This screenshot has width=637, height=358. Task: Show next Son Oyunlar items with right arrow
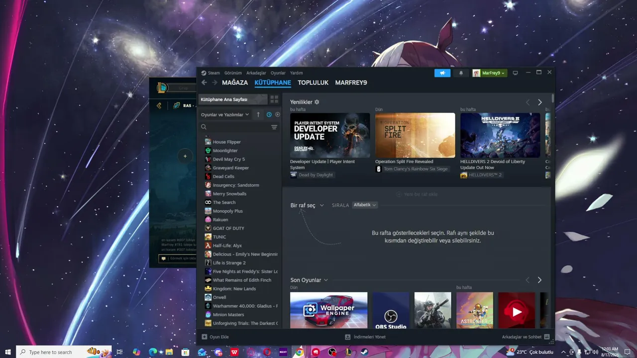click(x=539, y=280)
